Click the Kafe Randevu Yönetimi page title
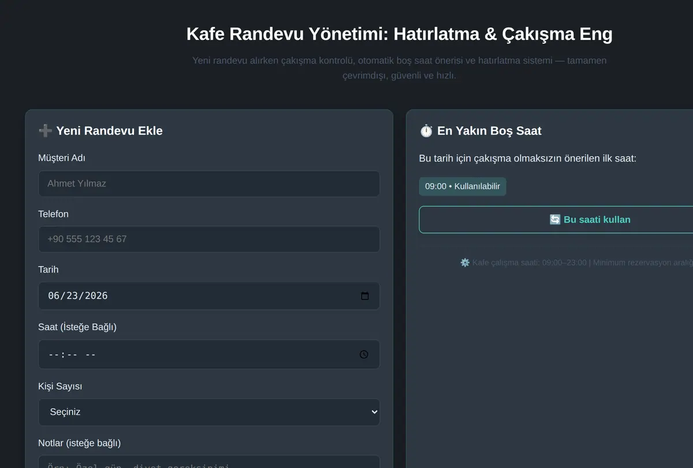Screen dimensions: 693x468 click(400, 34)
